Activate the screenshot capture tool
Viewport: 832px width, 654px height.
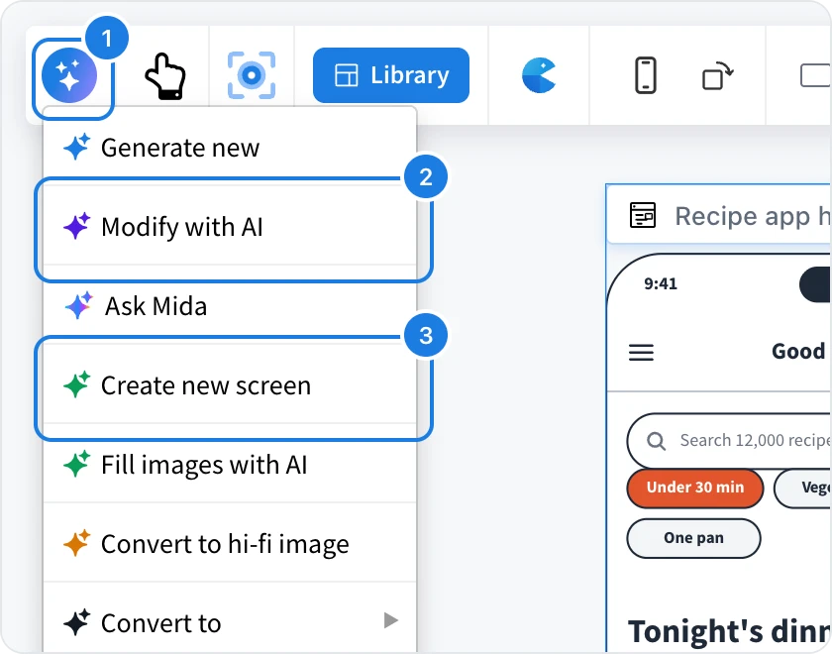click(252, 75)
